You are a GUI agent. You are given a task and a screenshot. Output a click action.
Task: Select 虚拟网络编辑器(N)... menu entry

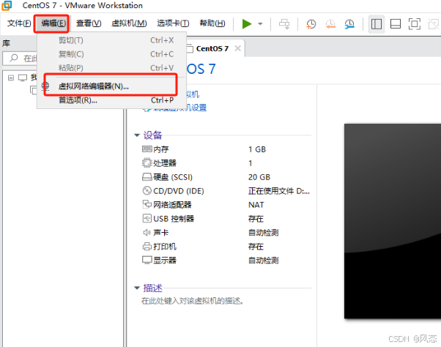point(111,86)
